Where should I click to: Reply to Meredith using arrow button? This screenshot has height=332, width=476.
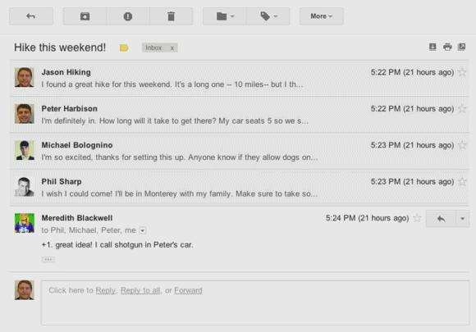coord(441,219)
